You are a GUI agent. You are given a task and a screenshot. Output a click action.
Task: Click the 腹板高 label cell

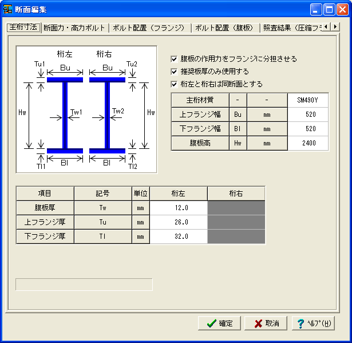[x=200, y=143]
